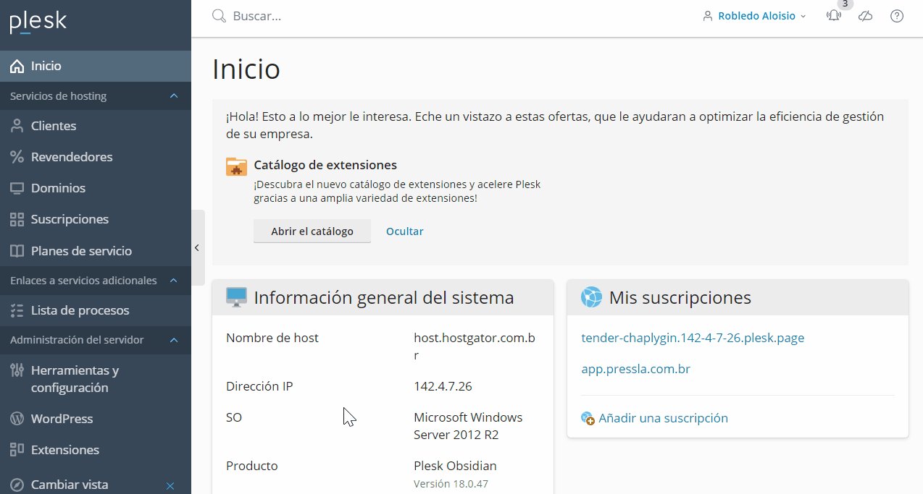The height and width of the screenshot is (494, 923).
Task: Open Clientes person icon
Action: point(17,126)
